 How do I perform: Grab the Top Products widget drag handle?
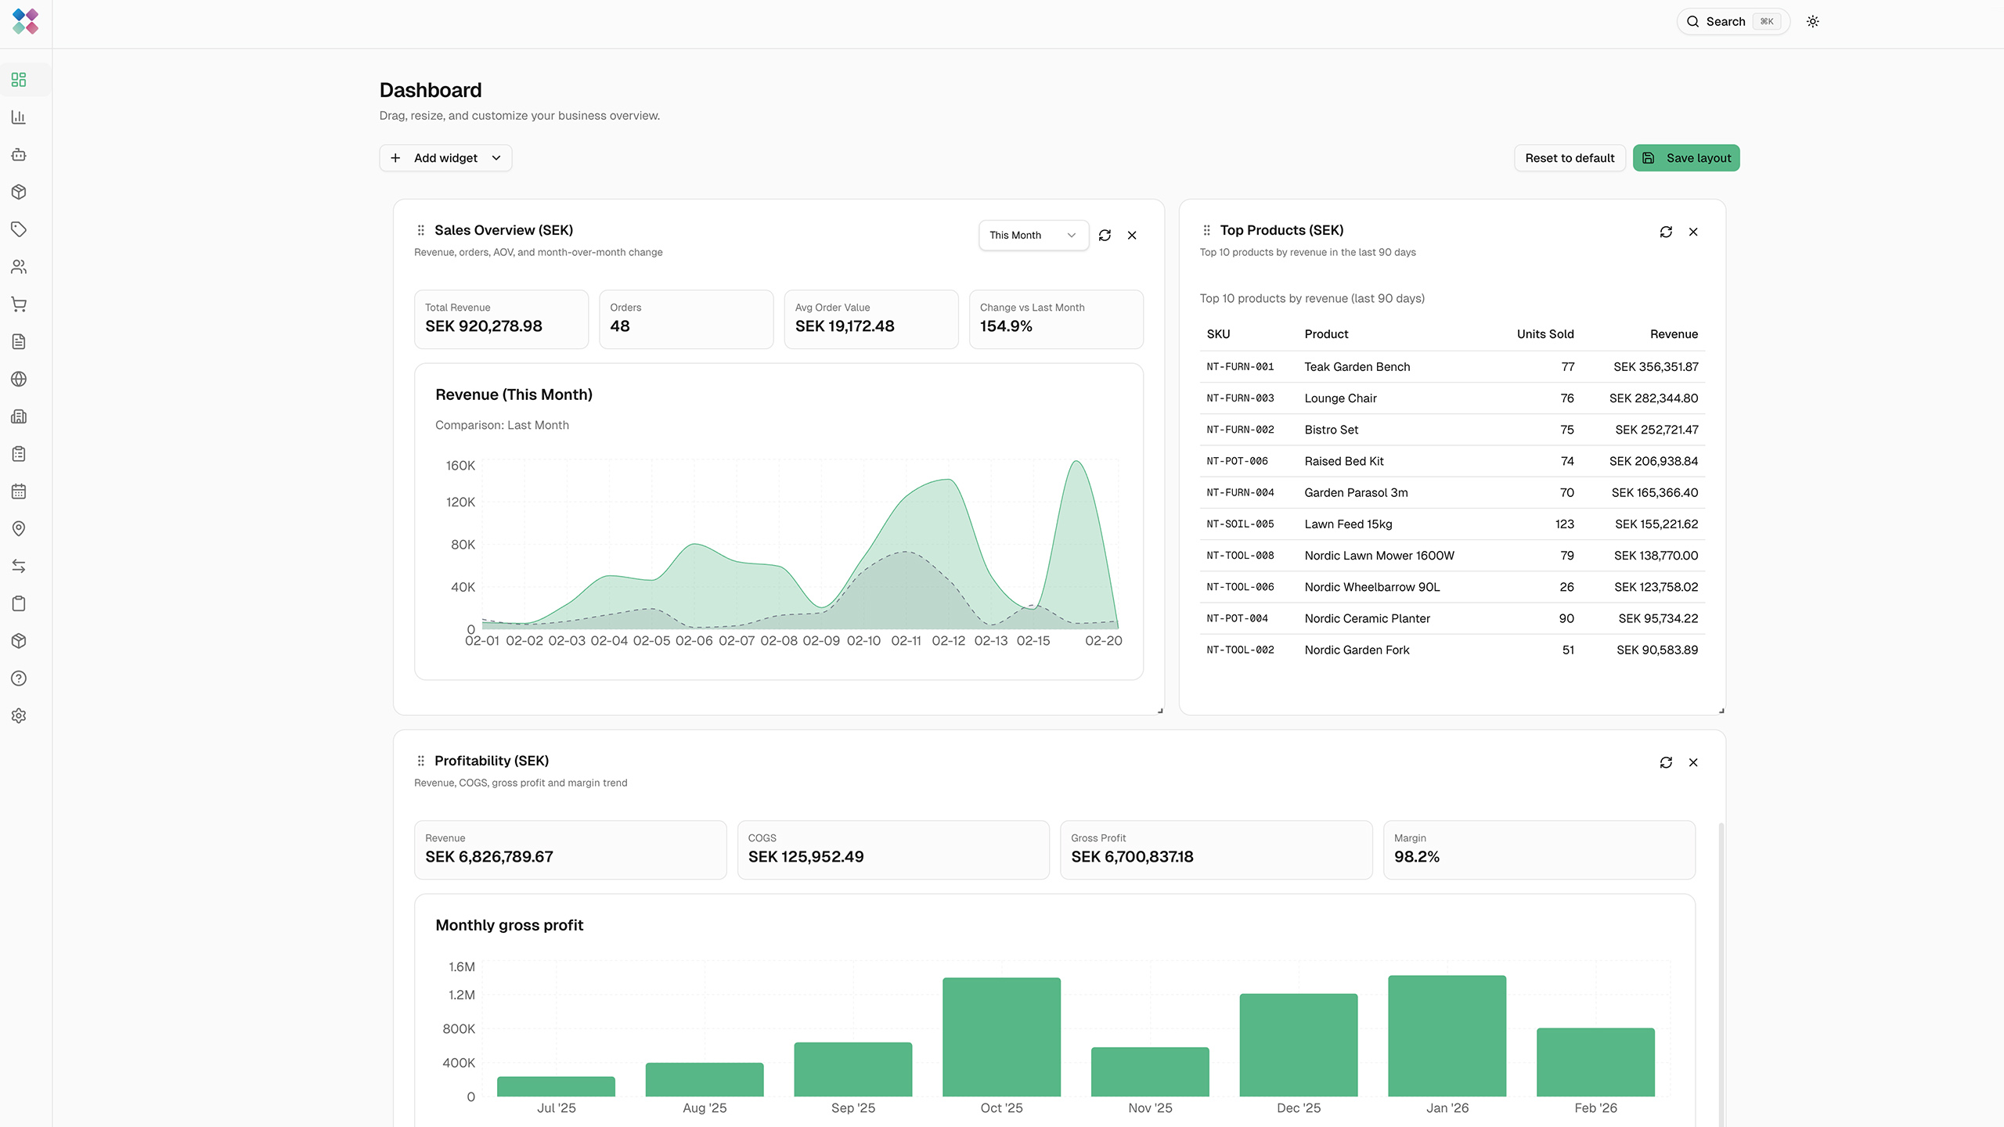tap(1206, 230)
